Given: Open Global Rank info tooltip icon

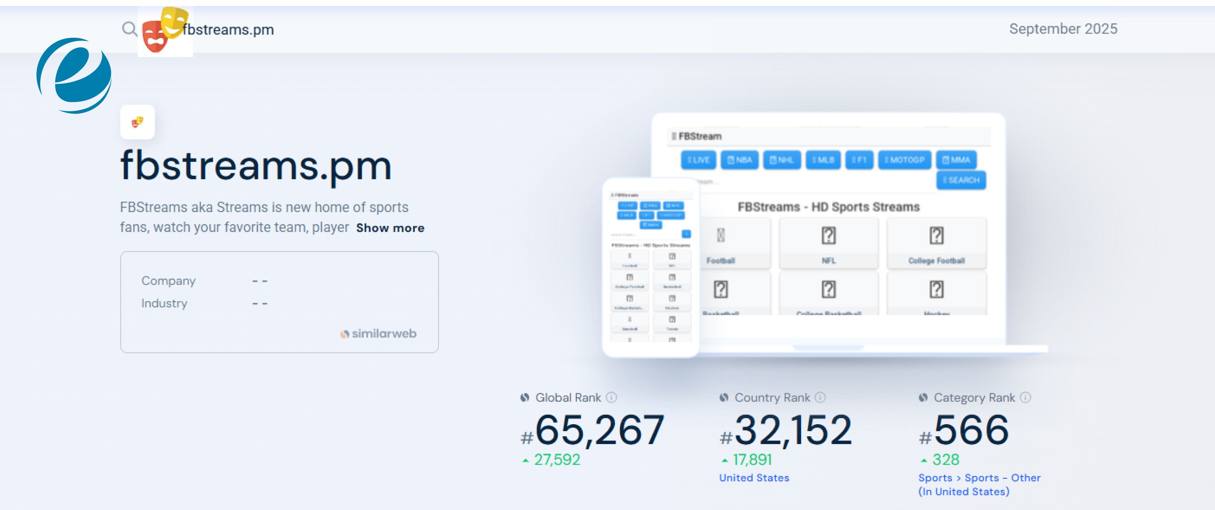Looking at the screenshot, I should (x=611, y=397).
